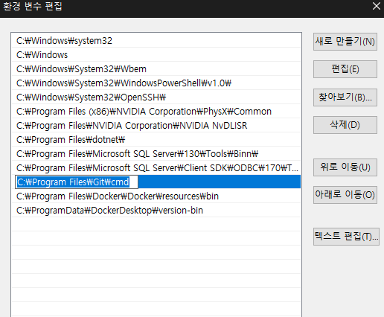Select the Docker\resources\bin path entry
The image size is (384, 317).
point(156,196)
